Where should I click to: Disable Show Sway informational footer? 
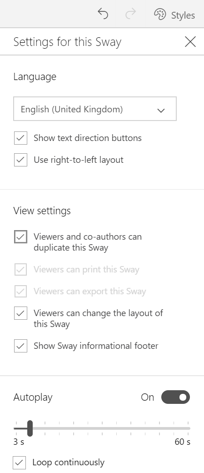(20, 346)
